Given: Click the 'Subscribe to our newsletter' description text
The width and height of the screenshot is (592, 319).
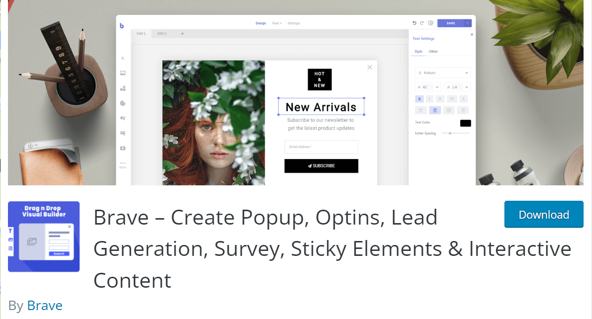Looking at the screenshot, I should coord(321,124).
